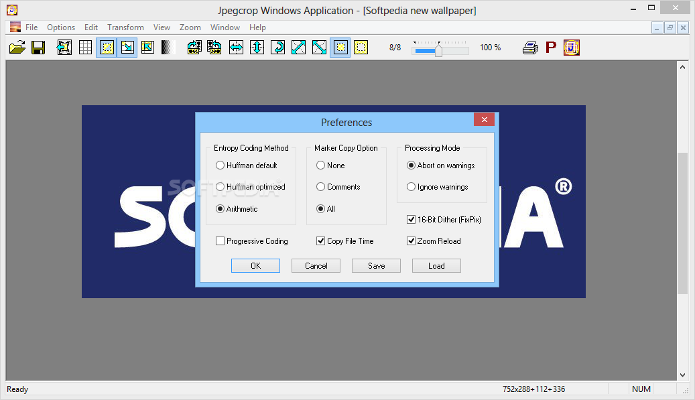Click the document icon left of File menu
The width and height of the screenshot is (695, 400).
tap(15, 27)
